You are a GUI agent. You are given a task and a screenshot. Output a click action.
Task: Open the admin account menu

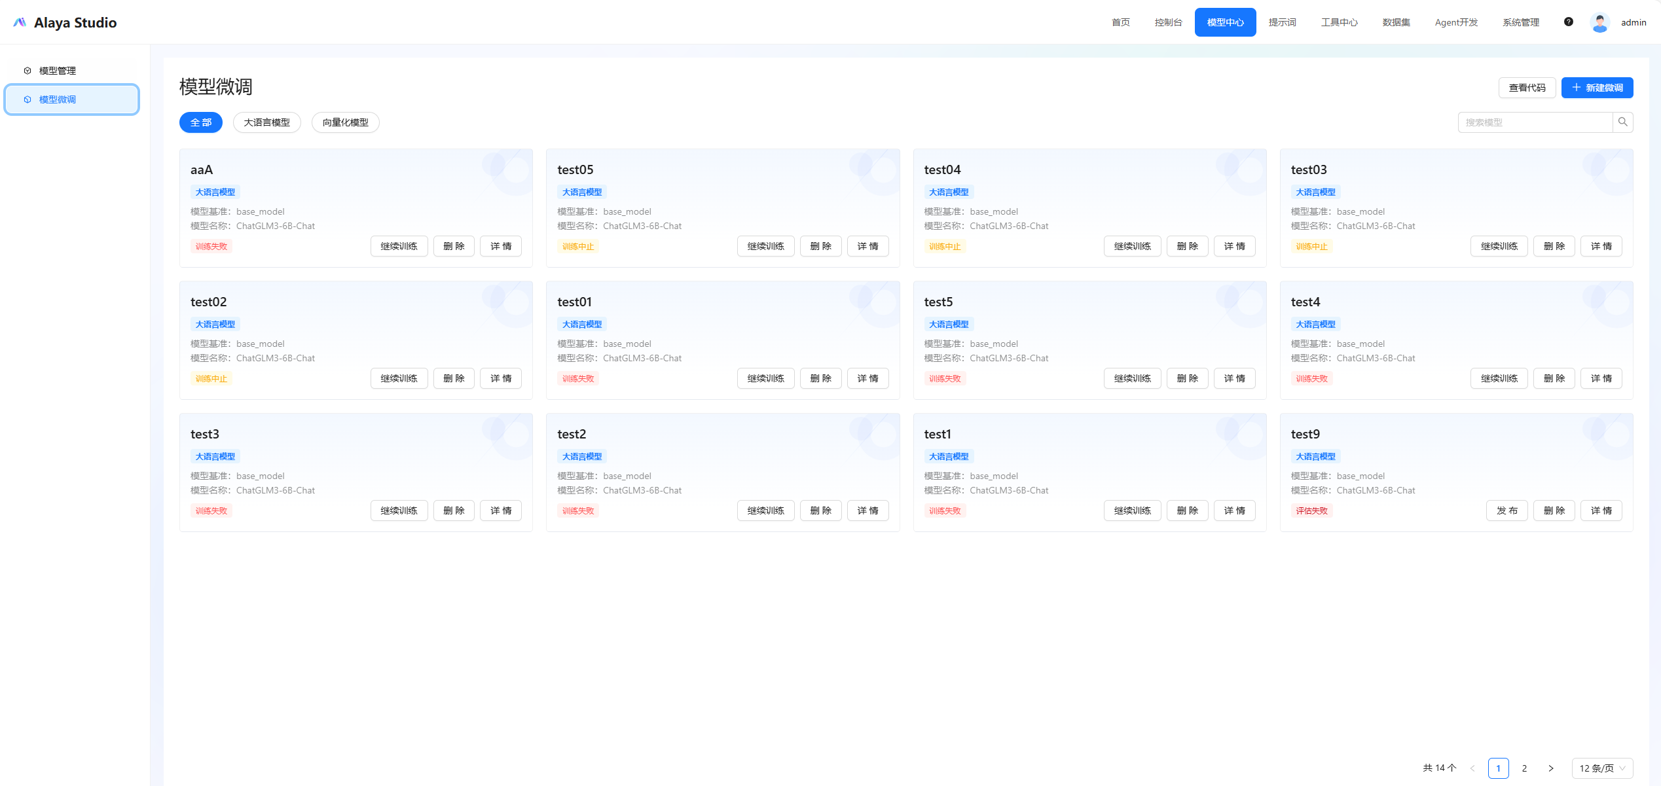pos(1633,22)
